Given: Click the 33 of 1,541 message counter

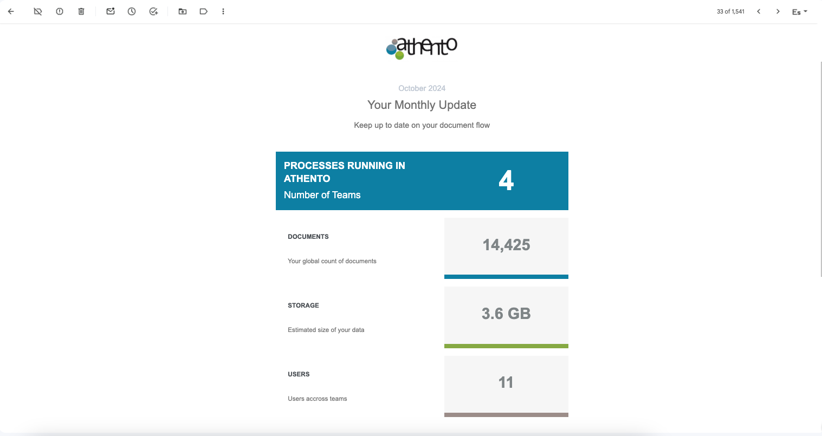Looking at the screenshot, I should 730,11.
